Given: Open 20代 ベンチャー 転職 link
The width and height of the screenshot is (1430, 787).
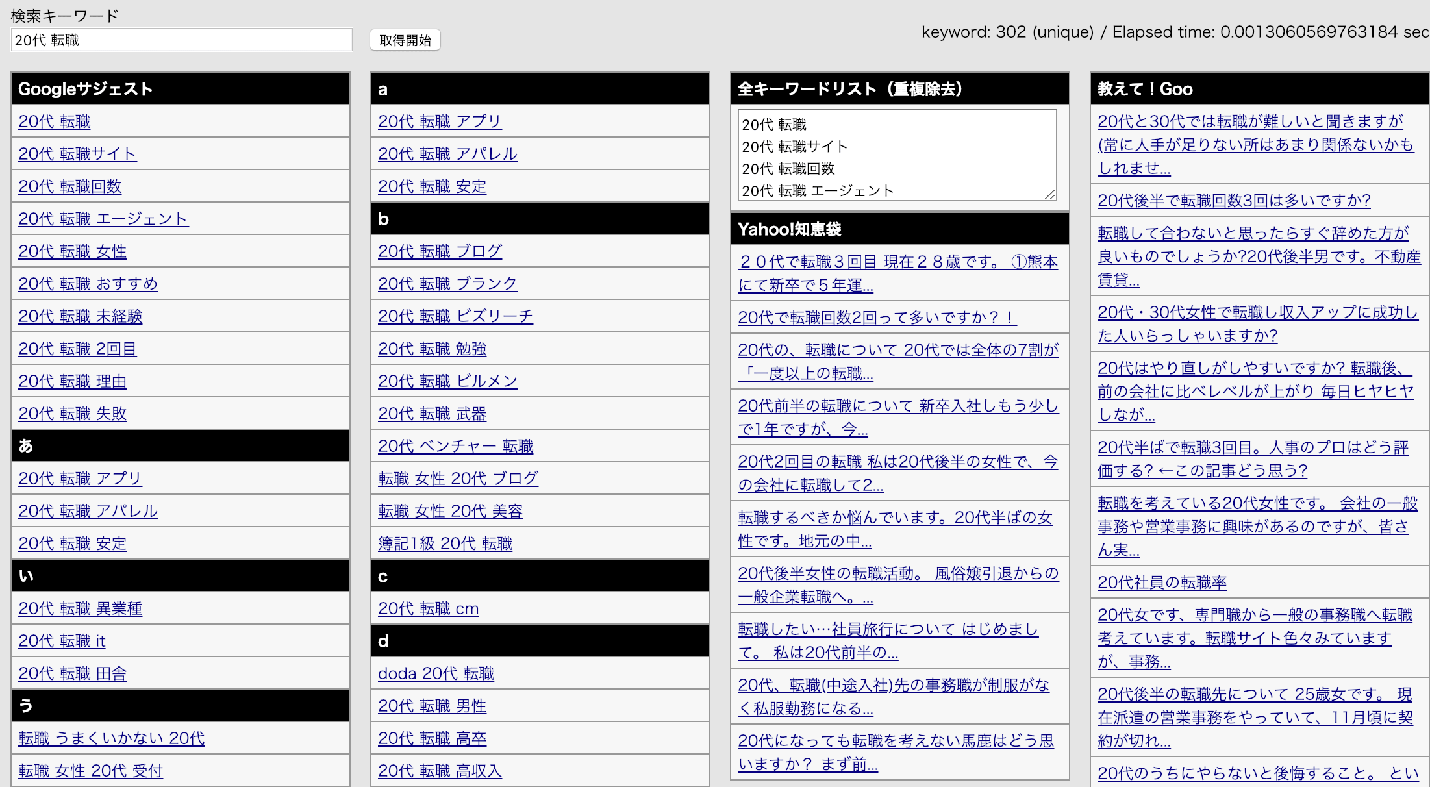Looking at the screenshot, I should [456, 446].
